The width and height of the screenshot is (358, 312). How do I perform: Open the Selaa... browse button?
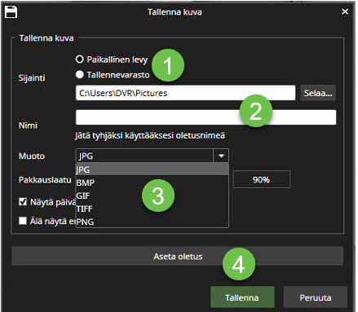click(x=318, y=93)
